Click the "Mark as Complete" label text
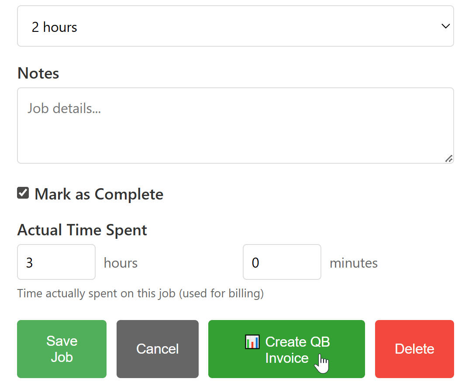The width and height of the screenshot is (472, 389). [99, 194]
